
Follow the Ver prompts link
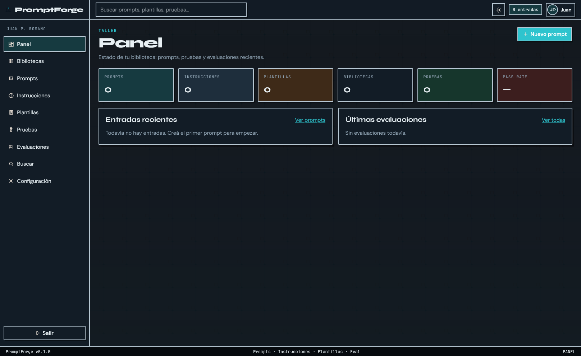coord(310,120)
